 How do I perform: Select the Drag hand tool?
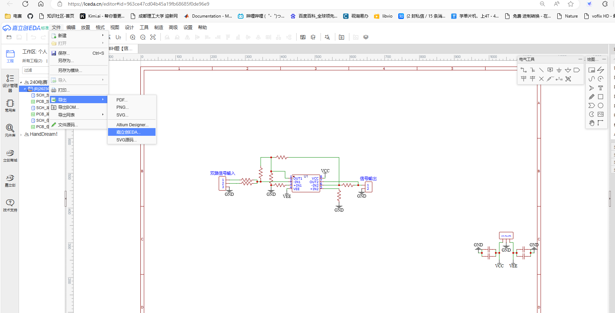coord(592,123)
